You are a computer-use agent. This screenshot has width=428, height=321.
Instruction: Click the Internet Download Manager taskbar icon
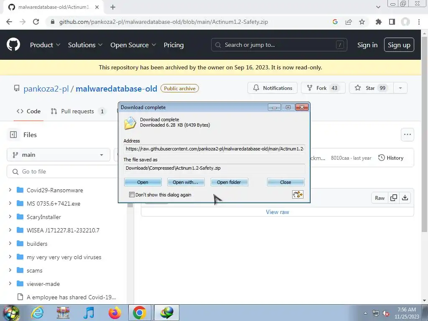pyautogui.click(x=167, y=313)
